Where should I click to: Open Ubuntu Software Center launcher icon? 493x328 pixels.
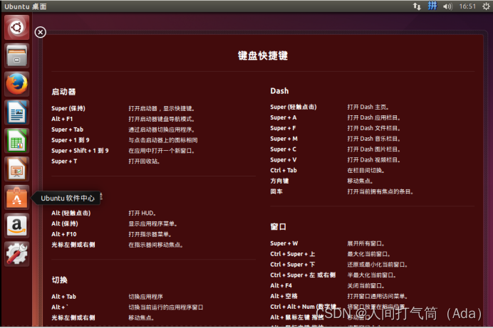(16, 197)
